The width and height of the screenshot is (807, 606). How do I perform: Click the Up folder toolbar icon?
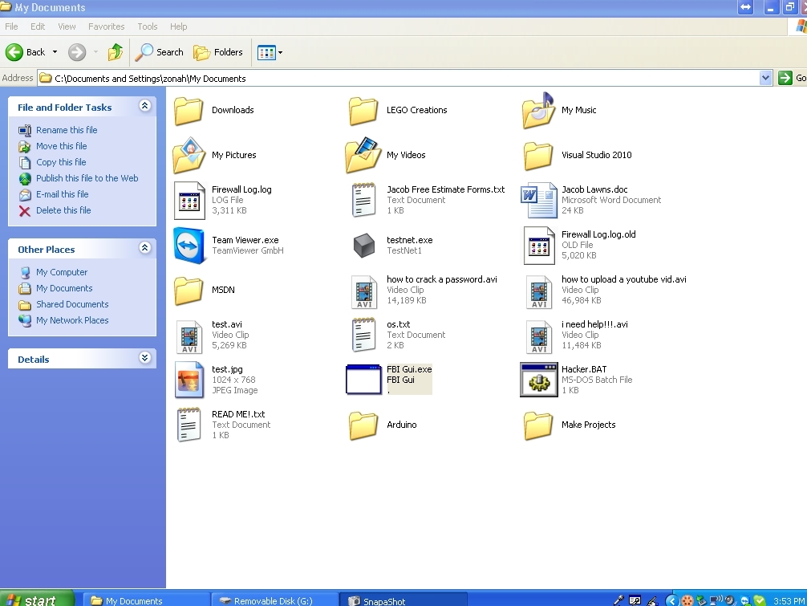(x=116, y=52)
